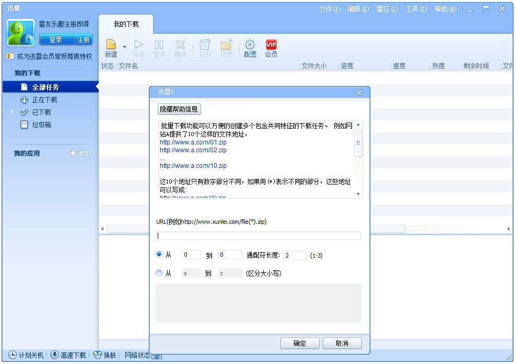Screen dimensions: 515x364
Task: Select the letter range a 到 z radio
Action: point(159,273)
